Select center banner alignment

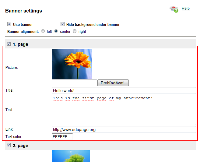56,31
